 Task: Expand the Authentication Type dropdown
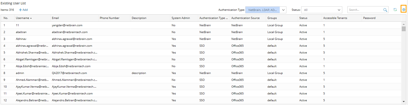284,10
